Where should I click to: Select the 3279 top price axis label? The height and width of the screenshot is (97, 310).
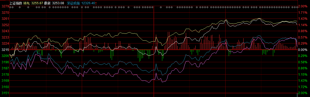[x=4, y=6]
